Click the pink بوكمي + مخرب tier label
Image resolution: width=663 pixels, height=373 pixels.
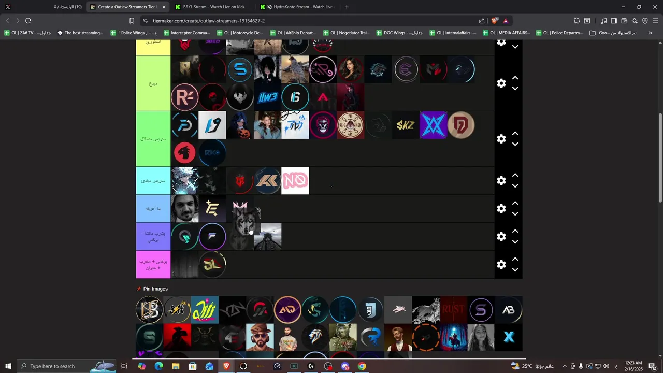click(153, 265)
